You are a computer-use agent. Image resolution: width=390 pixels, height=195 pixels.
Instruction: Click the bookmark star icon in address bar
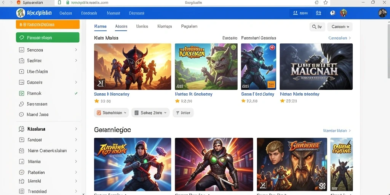(326, 3)
